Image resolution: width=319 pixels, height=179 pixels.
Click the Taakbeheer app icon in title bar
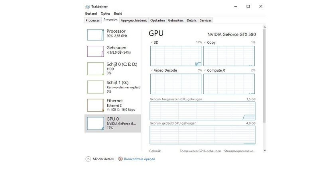[x=87, y=7]
